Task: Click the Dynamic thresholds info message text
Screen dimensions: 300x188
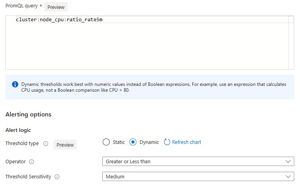Action: pos(153,87)
